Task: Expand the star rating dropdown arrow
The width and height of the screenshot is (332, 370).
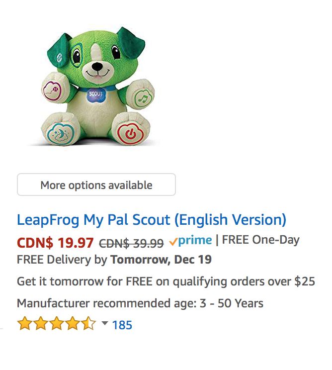Action: click(105, 323)
